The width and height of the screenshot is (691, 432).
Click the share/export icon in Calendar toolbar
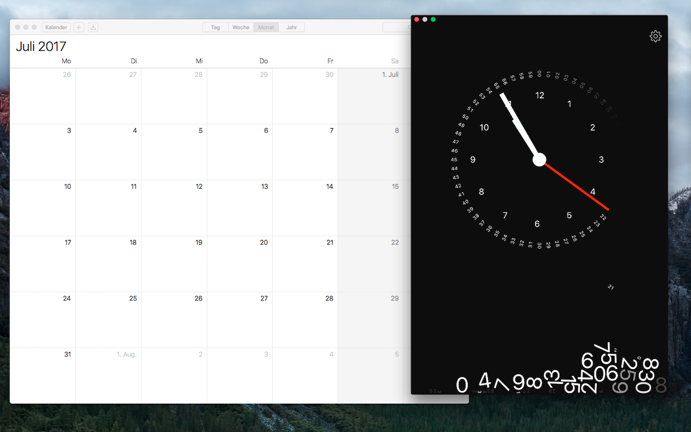[x=93, y=27]
